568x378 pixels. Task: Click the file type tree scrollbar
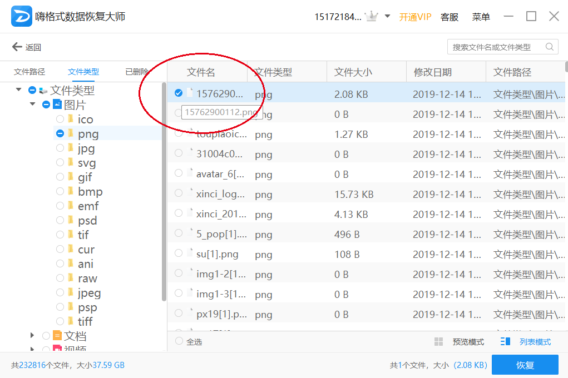(164, 192)
